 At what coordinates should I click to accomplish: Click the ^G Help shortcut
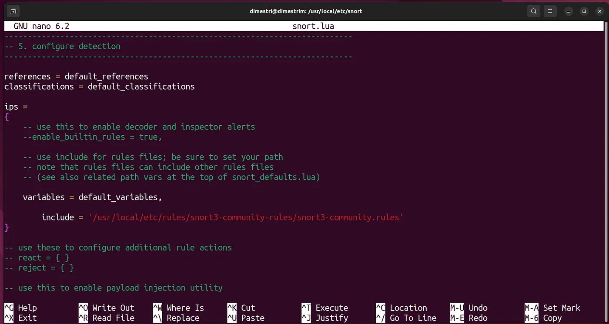[x=20, y=308]
